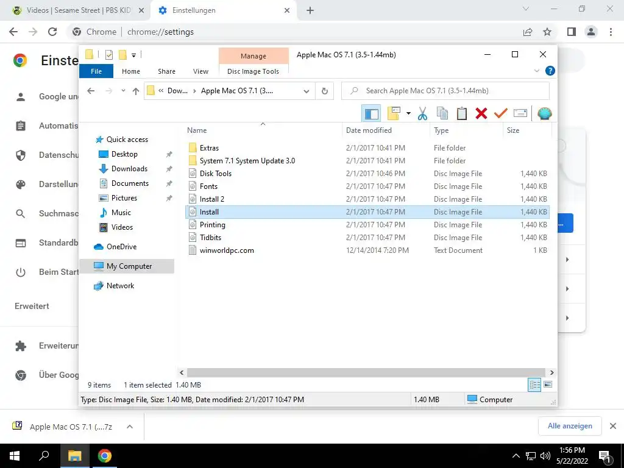624x468 pixels.
Task: Open Customize Quick Access Toolbar dropdown
Action: pyautogui.click(x=133, y=55)
